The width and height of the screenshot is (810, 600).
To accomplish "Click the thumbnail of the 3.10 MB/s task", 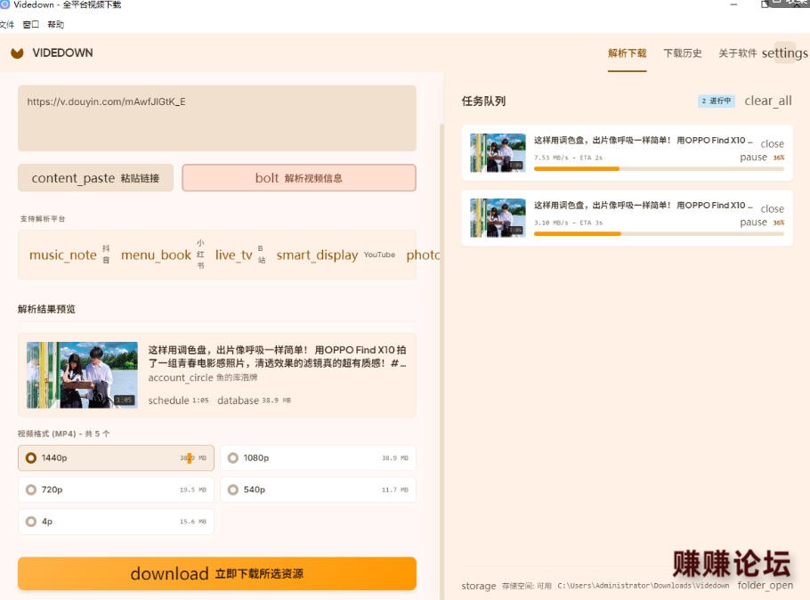I will pos(498,218).
